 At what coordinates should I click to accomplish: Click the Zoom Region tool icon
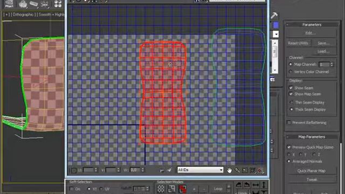(244, 170)
